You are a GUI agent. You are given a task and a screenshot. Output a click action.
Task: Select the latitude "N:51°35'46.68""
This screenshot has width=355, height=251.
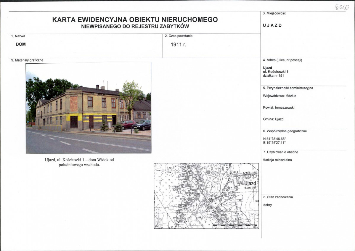(x=274, y=139)
